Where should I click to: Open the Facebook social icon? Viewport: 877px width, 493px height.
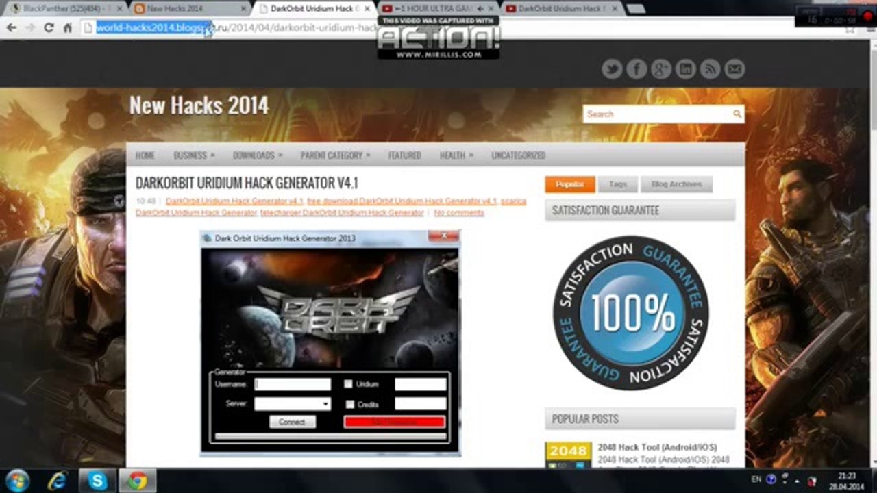(637, 69)
